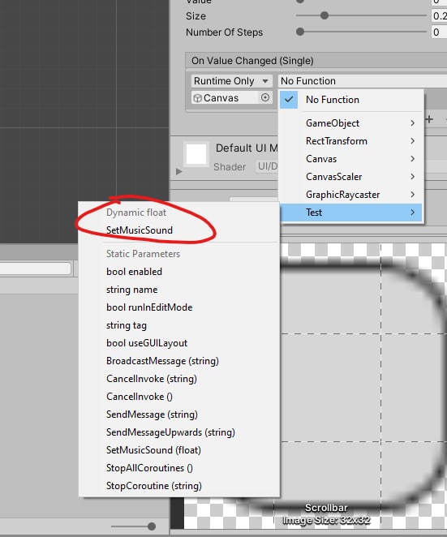Click the Number Of Steps label

(225, 32)
